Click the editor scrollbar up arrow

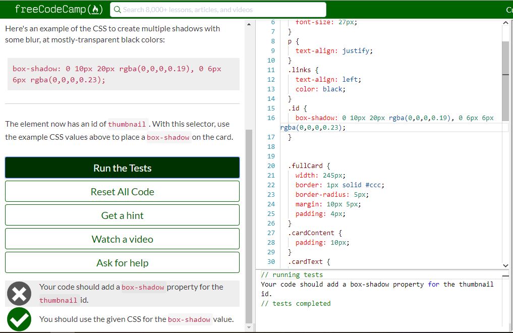[505, 22]
